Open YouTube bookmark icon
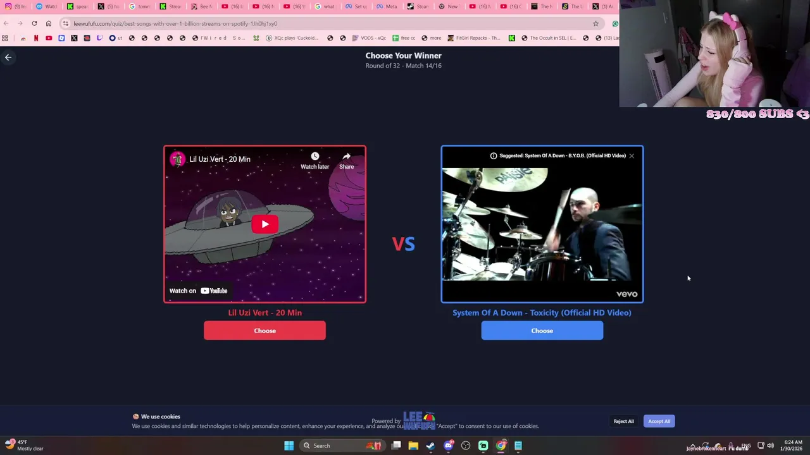This screenshot has width=810, height=455. tap(49, 38)
